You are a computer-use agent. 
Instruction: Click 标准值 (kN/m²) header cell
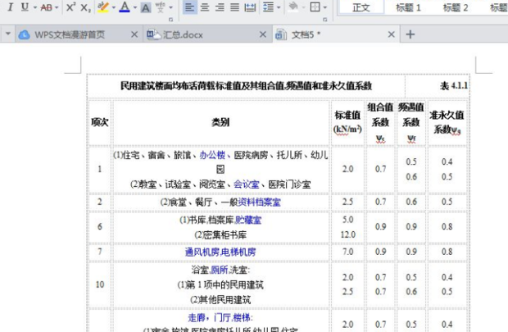(347, 122)
